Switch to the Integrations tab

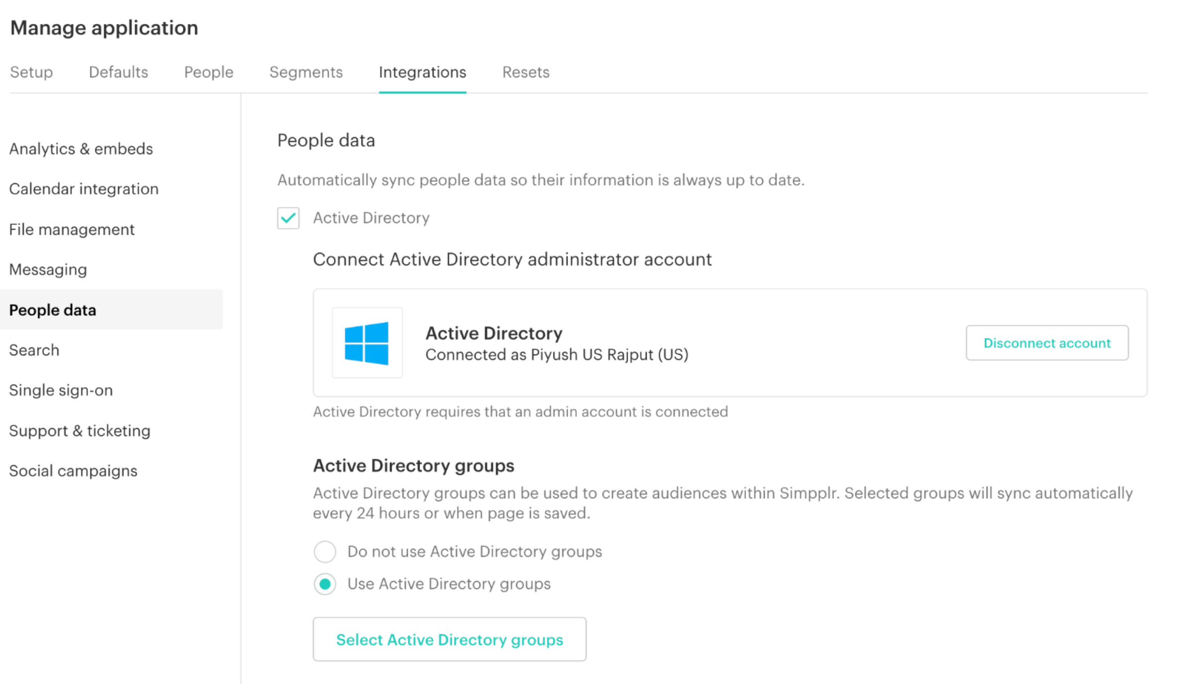click(423, 72)
